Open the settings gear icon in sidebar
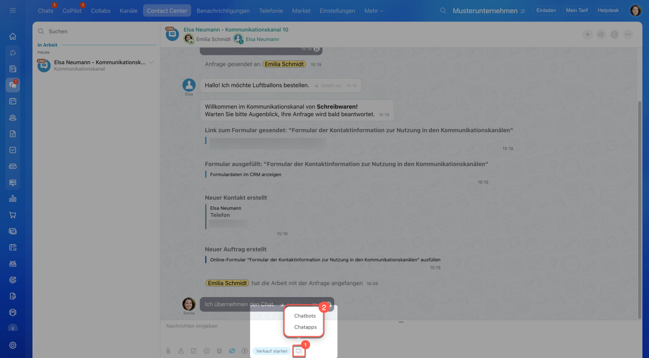Viewport: 649px width, 358px height. click(x=13, y=345)
